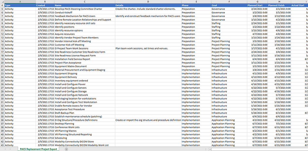Click the tab bar split handle dots
The height and width of the screenshot is (151, 308).
point(206,149)
